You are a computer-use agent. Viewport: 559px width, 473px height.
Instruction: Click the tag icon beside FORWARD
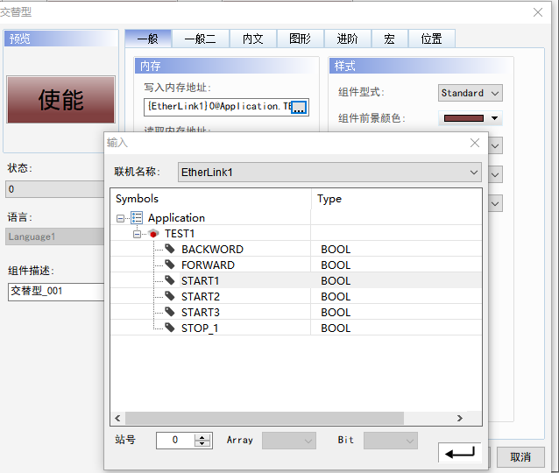170,265
